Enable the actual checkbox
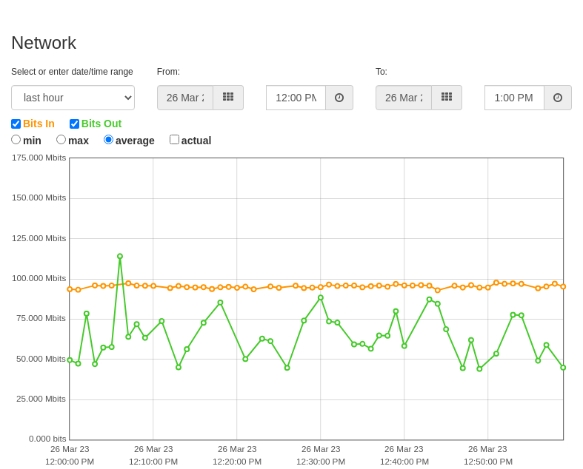583x469 pixels. pyautogui.click(x=174, y=140)
